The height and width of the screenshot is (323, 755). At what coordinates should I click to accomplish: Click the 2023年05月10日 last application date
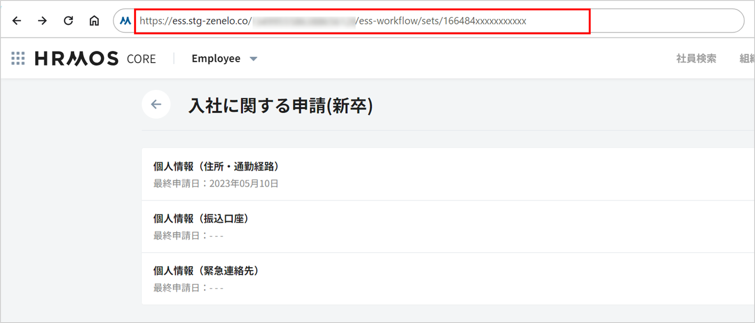click(x=244, y=183)
